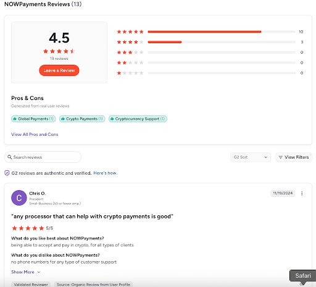The width and height of the screenshot is (316, 287).
Task: Click the Leave a Review button
Action: click(x=59, y=70)
